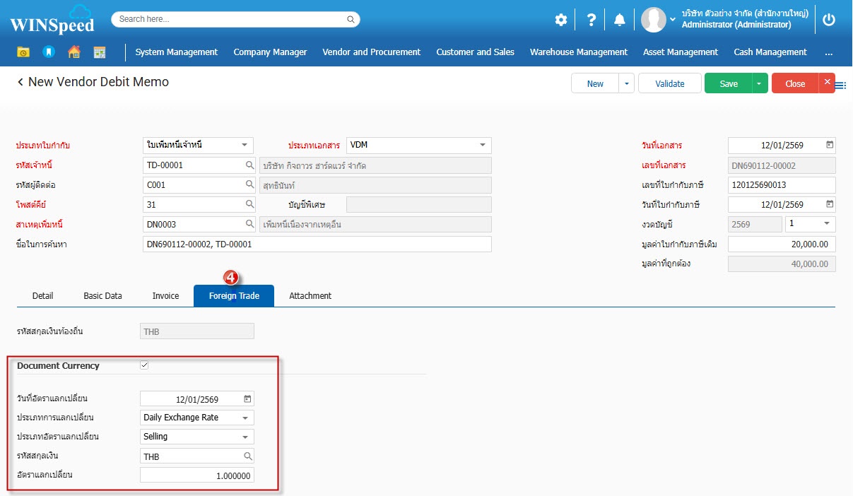This screenshot has height=496, width=853.
Task: Go to the home page icon
Action: (x=73, y=52)
